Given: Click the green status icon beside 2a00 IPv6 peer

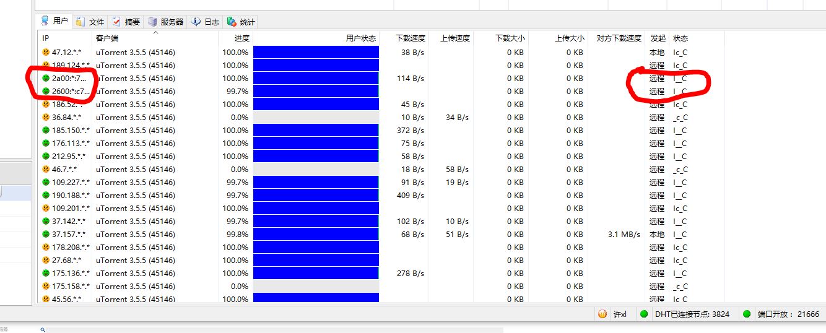Looking at the screenshot, I should coord(46,79).
